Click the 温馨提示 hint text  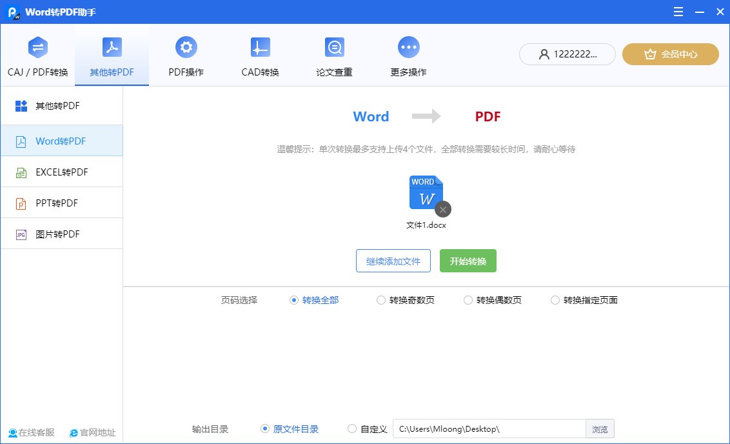(426, 149)
